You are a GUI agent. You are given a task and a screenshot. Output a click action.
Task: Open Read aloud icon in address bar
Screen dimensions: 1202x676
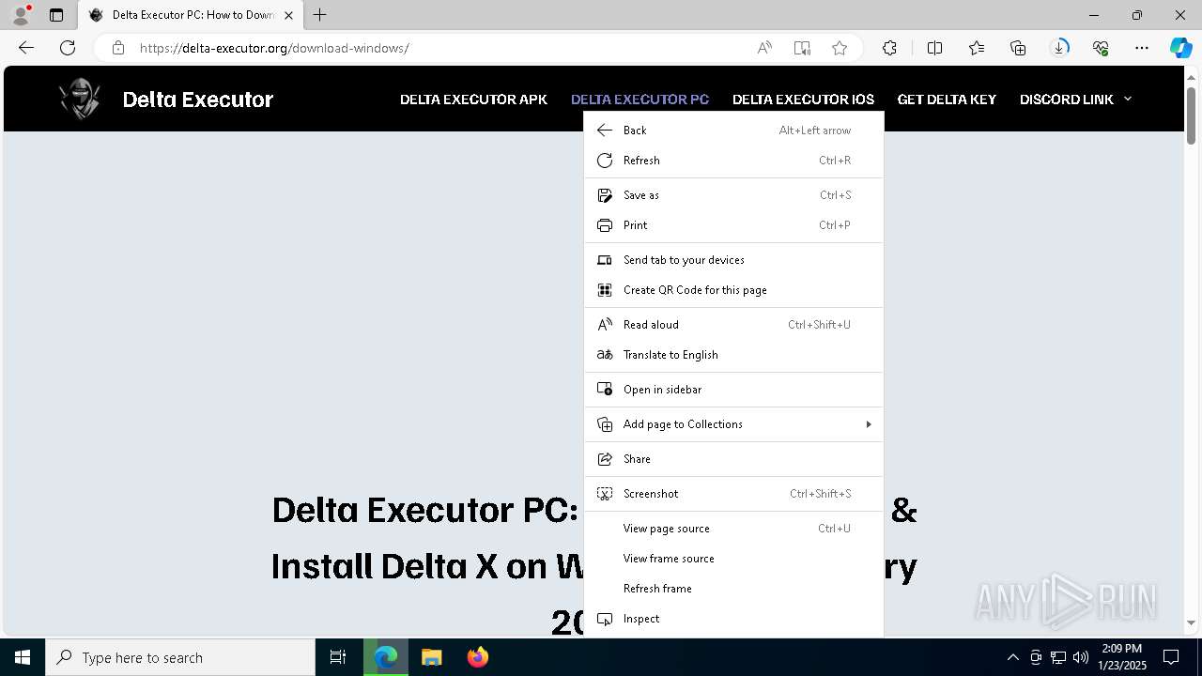pyautogui.click(x=764, y=48)
